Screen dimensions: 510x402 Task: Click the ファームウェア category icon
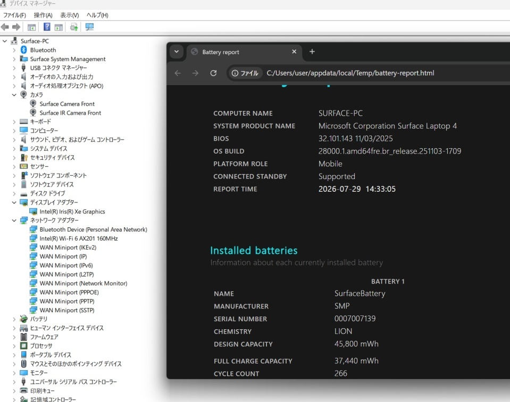tap(23, 337)
